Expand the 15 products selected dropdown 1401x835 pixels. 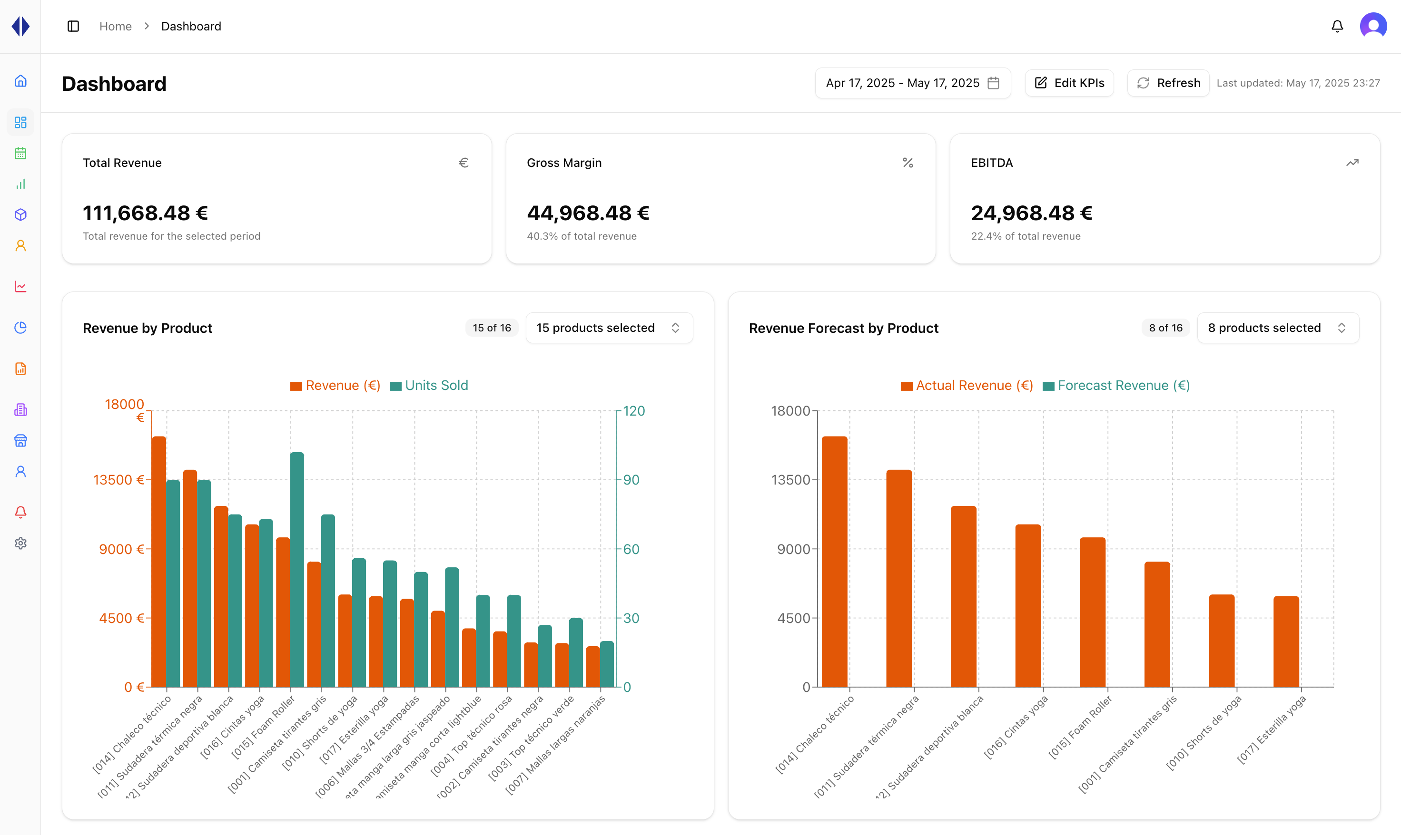pyautogui.click(x=609, y=328)
